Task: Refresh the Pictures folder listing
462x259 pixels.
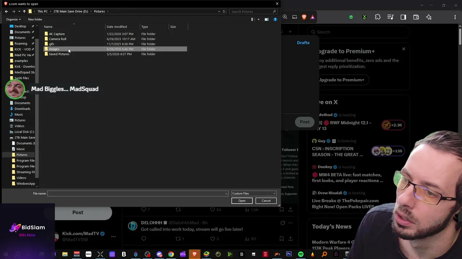Action: (x=224, y=12)
